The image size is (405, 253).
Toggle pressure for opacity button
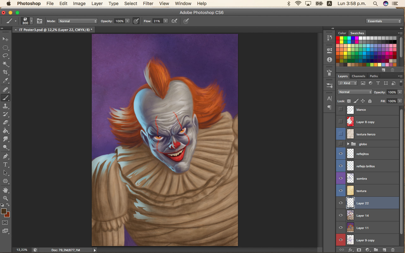(136, 21)
